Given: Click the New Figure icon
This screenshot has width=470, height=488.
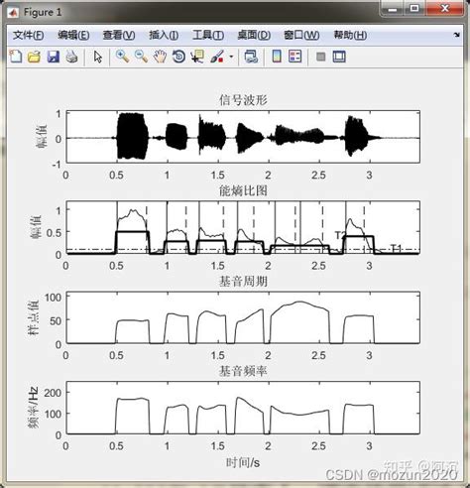Looking at the screenshot, I should tap(16, 57).
